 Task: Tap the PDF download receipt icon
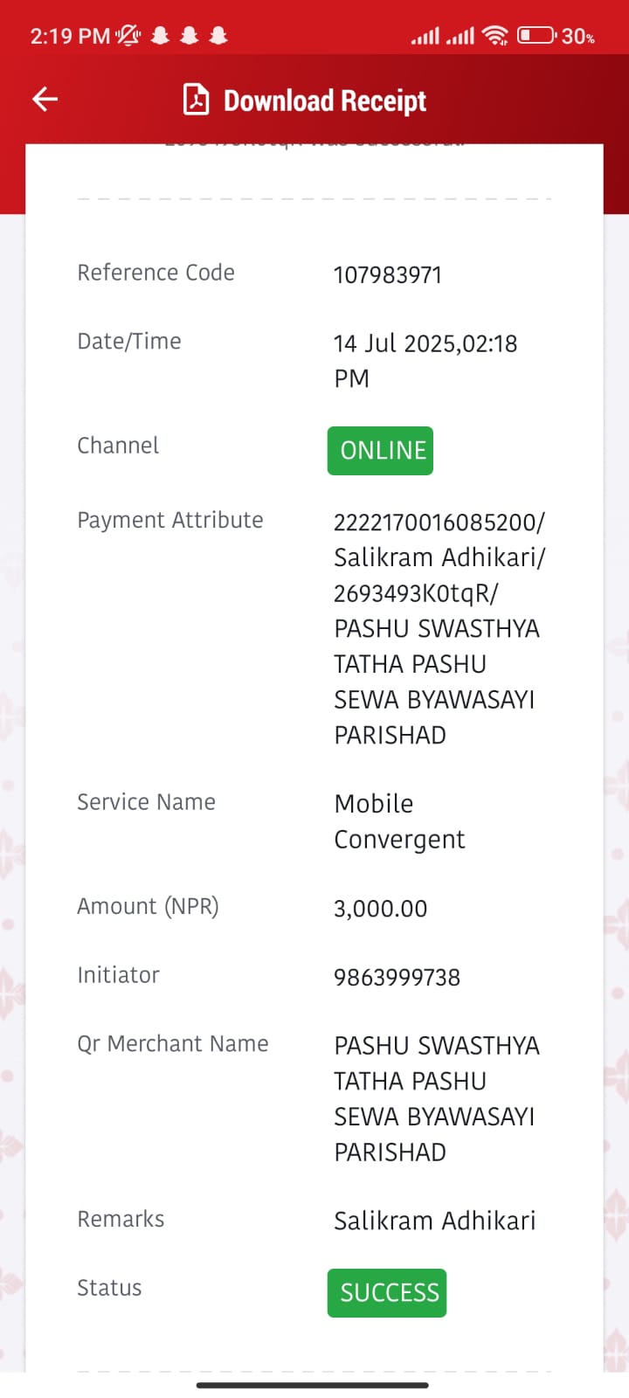pyautogui.click(x=196, y=100)
